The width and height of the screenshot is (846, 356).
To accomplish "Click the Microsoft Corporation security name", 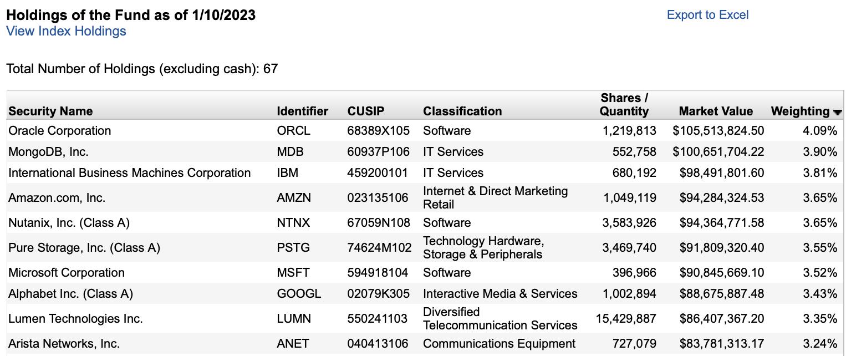I will click(x=67, y=273).
